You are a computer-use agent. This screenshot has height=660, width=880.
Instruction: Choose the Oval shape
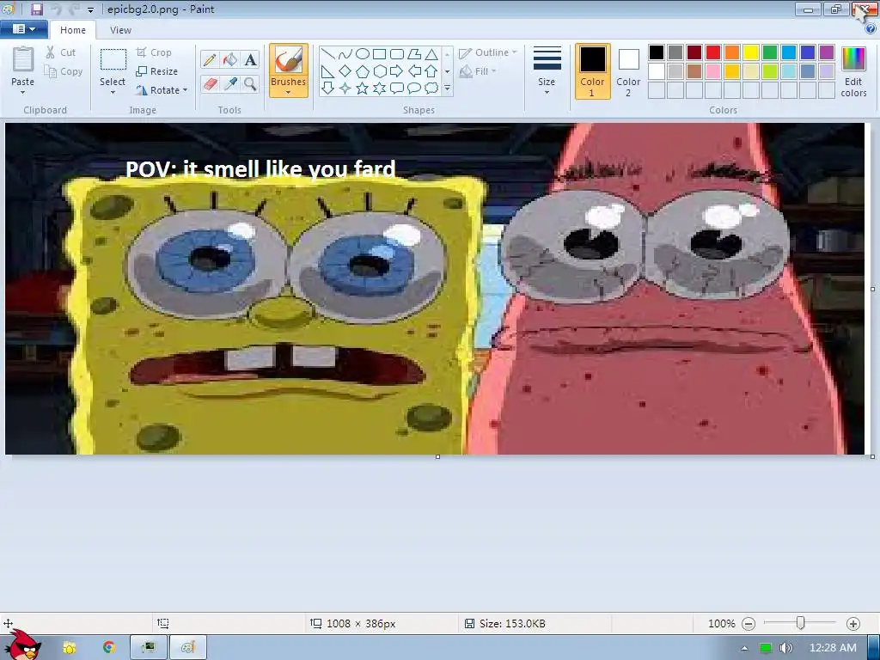[363, 54]
